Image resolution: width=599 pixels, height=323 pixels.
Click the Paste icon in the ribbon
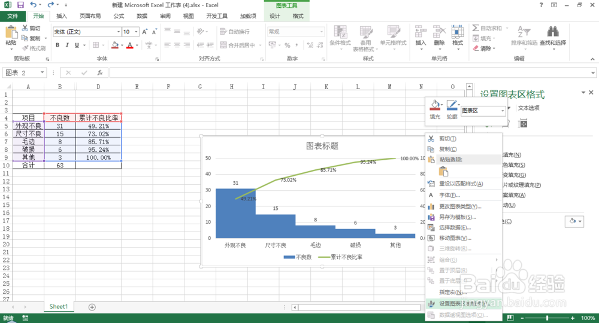(11, 32)
